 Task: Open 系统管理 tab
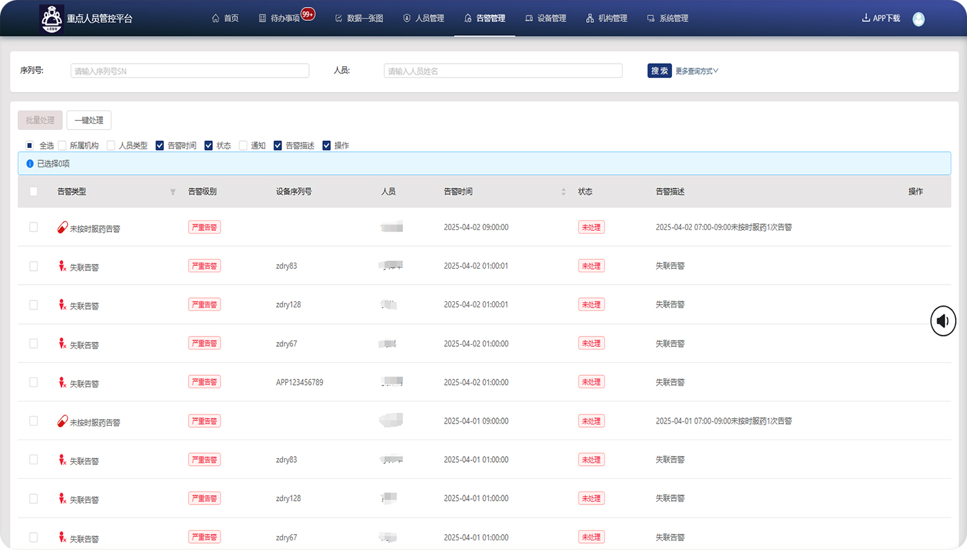(668, 19)
